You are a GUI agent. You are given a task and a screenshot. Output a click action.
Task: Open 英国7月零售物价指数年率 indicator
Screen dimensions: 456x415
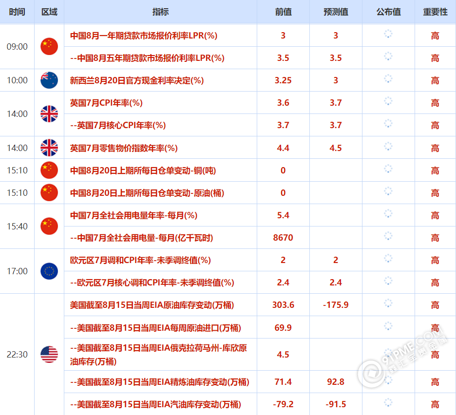pos(124,148)
